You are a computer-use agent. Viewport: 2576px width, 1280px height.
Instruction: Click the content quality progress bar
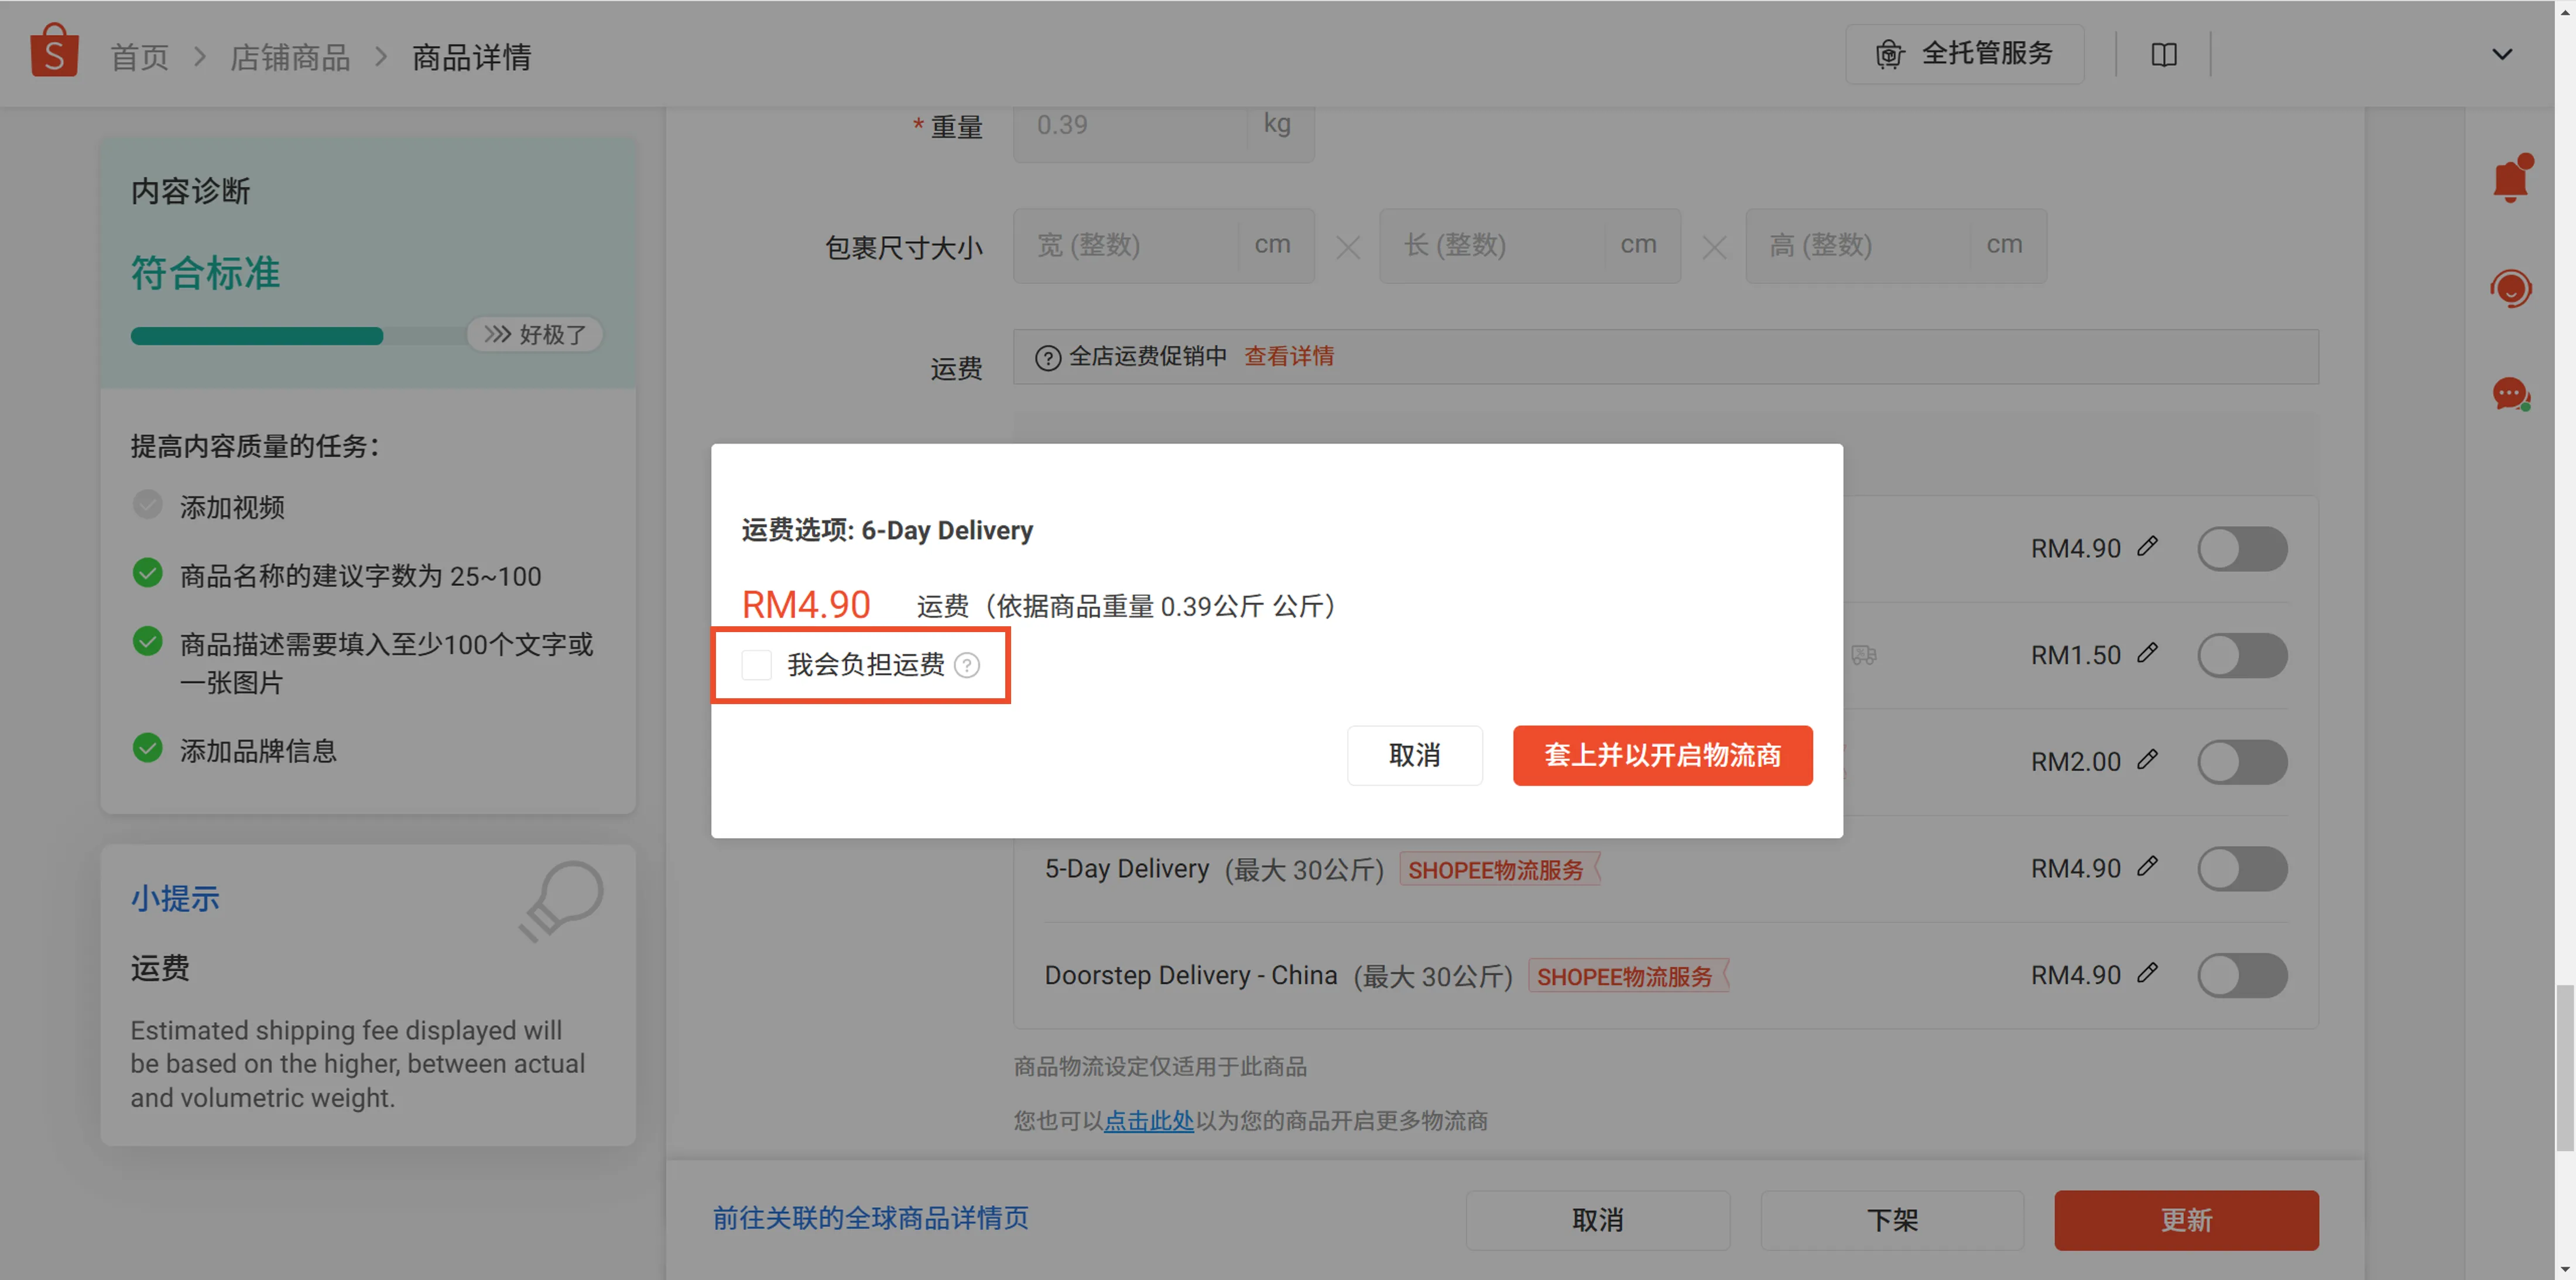pos(258,334)
